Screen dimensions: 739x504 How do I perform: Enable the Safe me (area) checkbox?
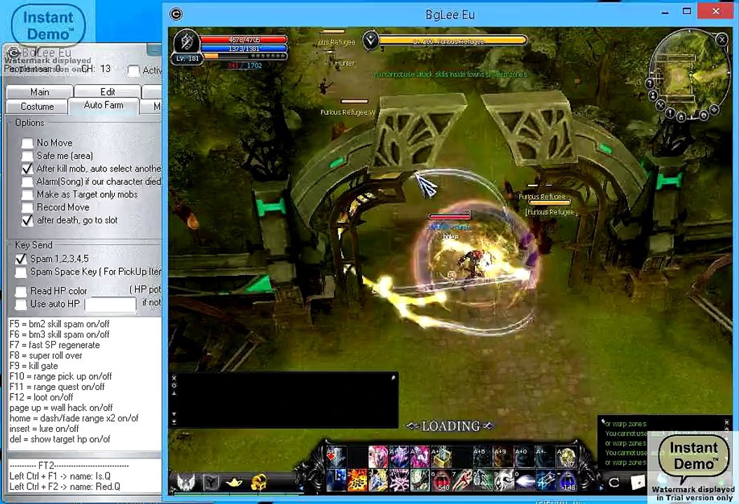click(27, 156)
